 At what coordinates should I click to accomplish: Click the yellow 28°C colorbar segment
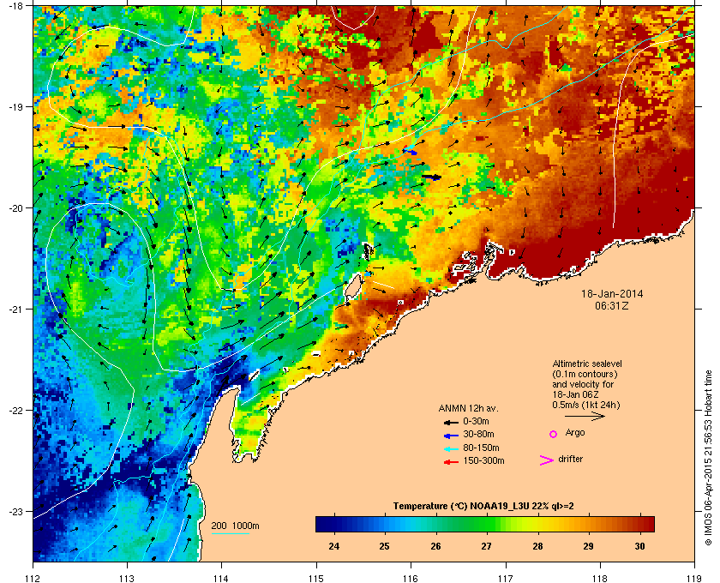click(537, 524)
